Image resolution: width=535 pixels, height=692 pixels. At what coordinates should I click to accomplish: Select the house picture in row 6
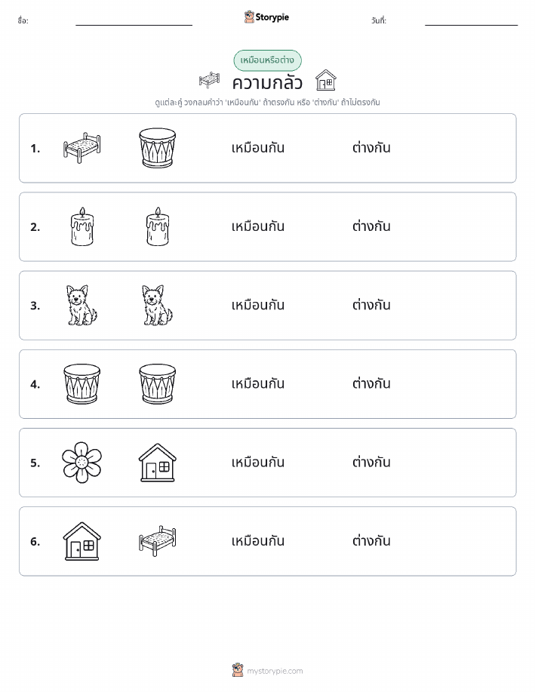82,541
